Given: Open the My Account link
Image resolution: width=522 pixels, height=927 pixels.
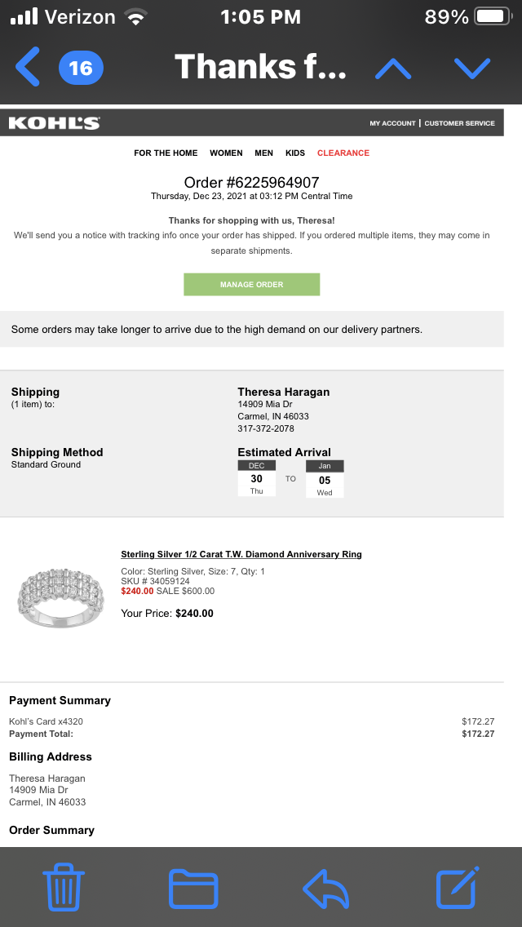Looking at the screenshot, I should [x=392, y=123].
